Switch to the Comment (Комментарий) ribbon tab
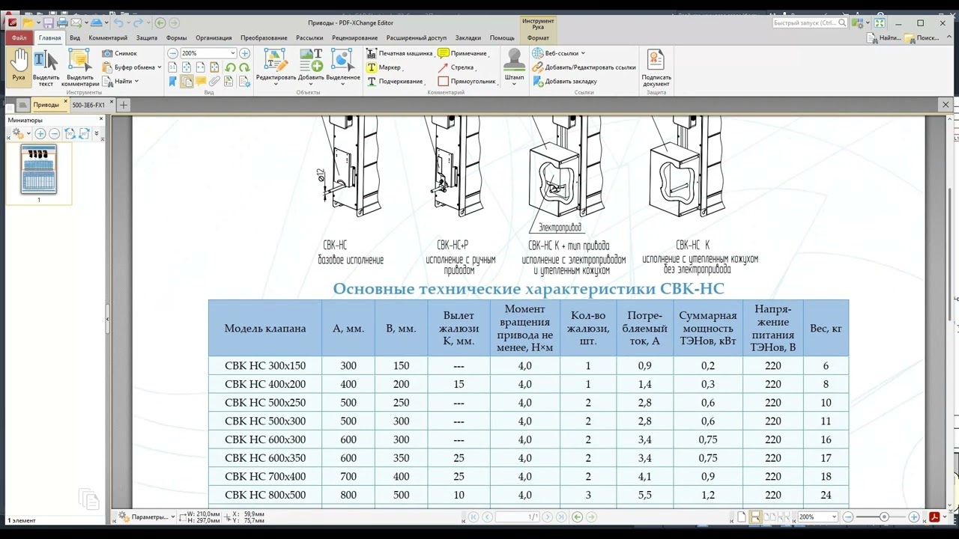Screen dimensions: 959x539 click(108, 37)
